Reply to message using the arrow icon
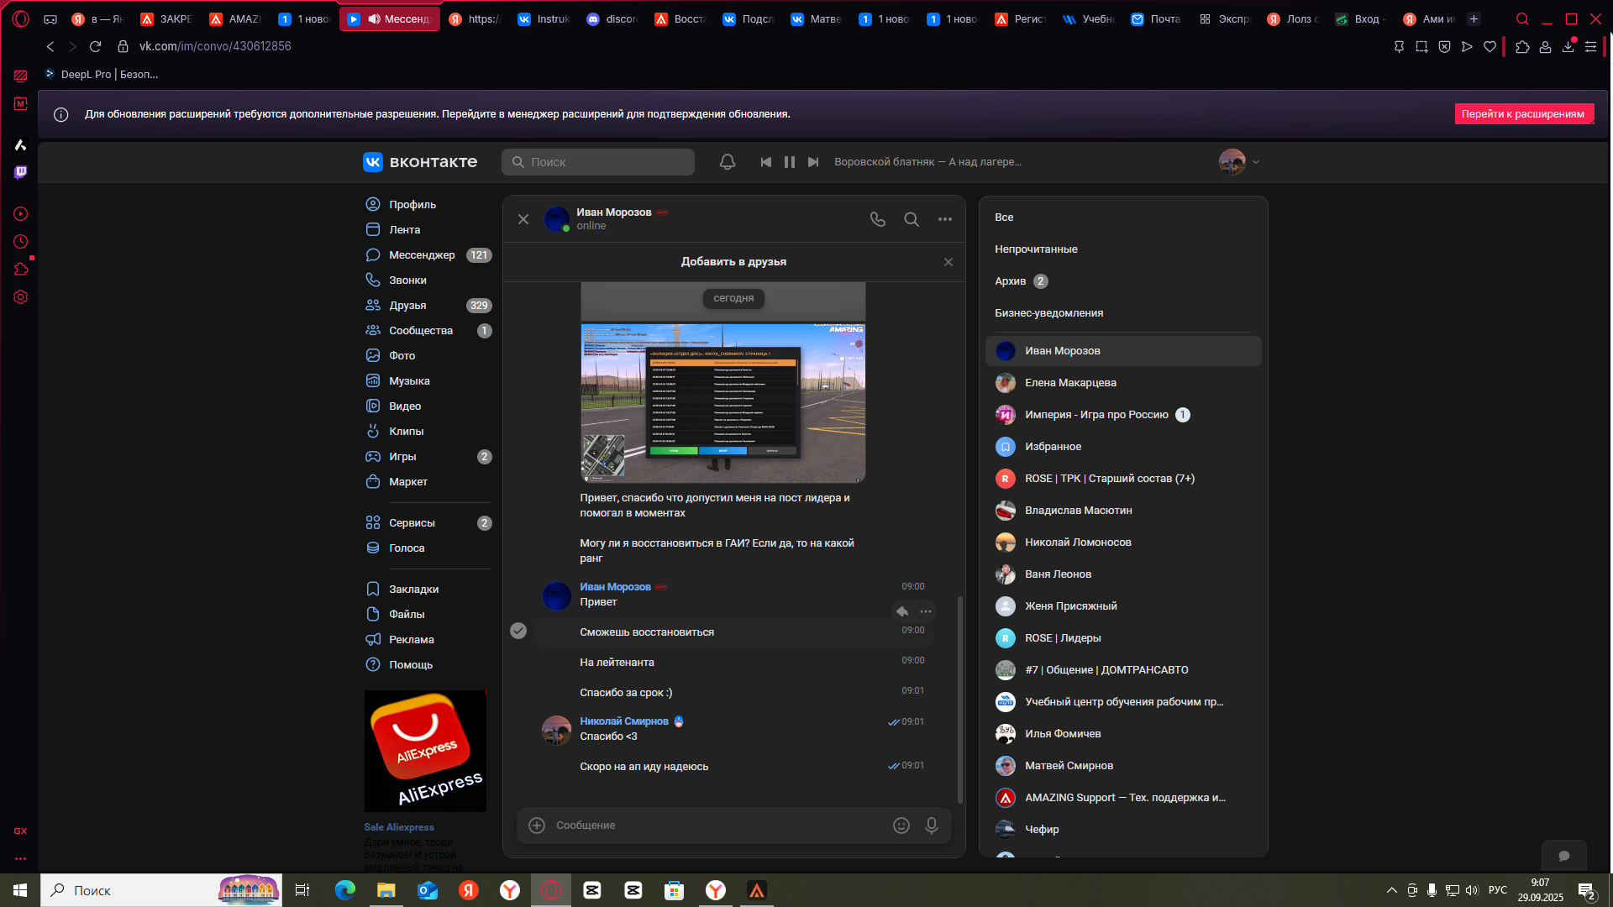This screenshot has height=907, width=1613. point(902,611)
